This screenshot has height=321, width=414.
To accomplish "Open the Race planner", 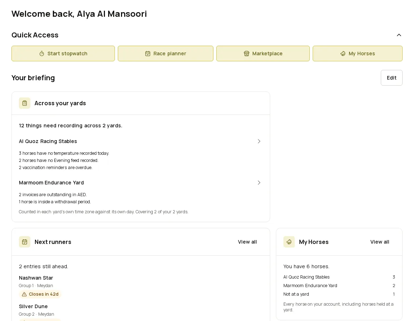I will tap(166, 53).
